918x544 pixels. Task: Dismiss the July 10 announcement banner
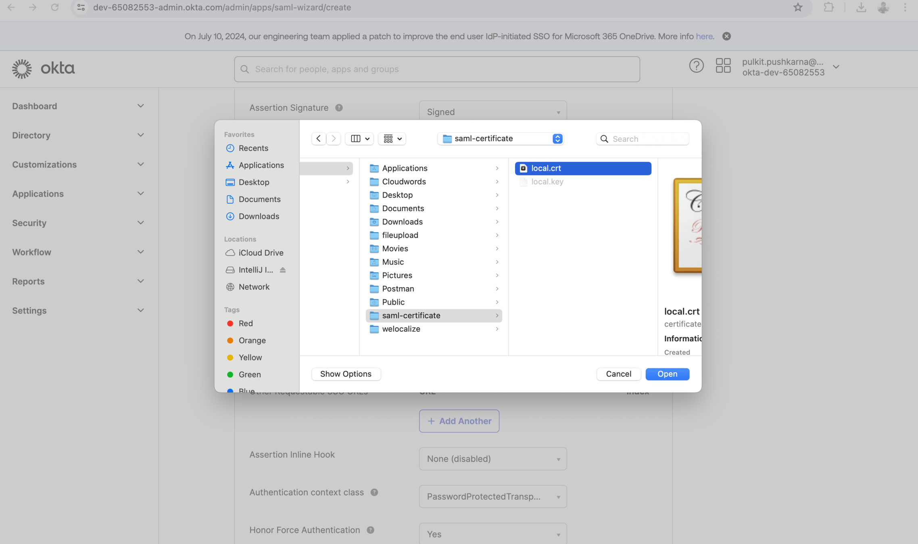(726, 36)
